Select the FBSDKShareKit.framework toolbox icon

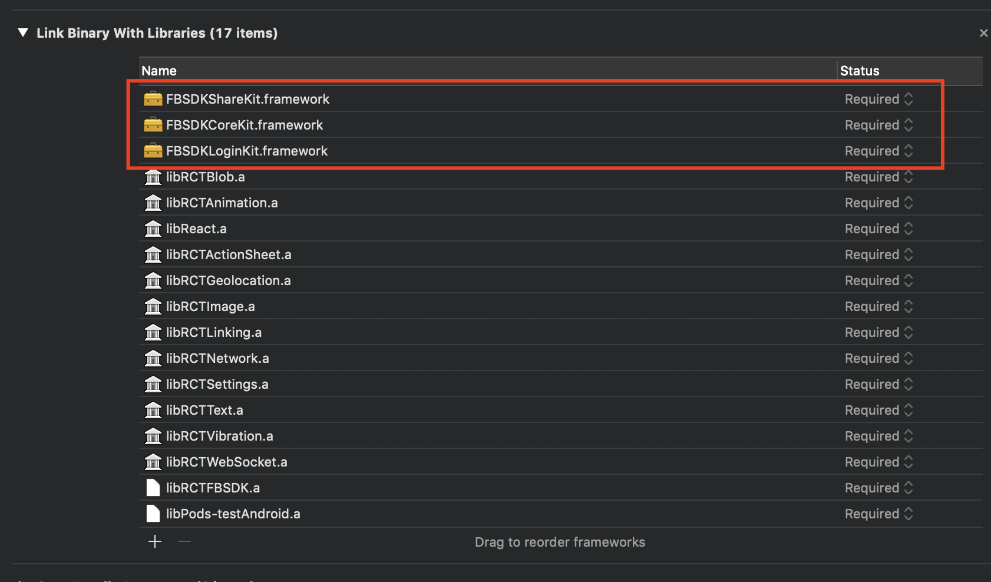point(153,98)
